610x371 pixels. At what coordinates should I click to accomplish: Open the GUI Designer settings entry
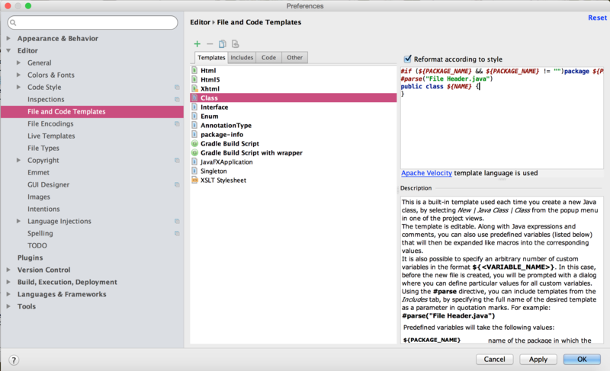[x=48, y=185]
